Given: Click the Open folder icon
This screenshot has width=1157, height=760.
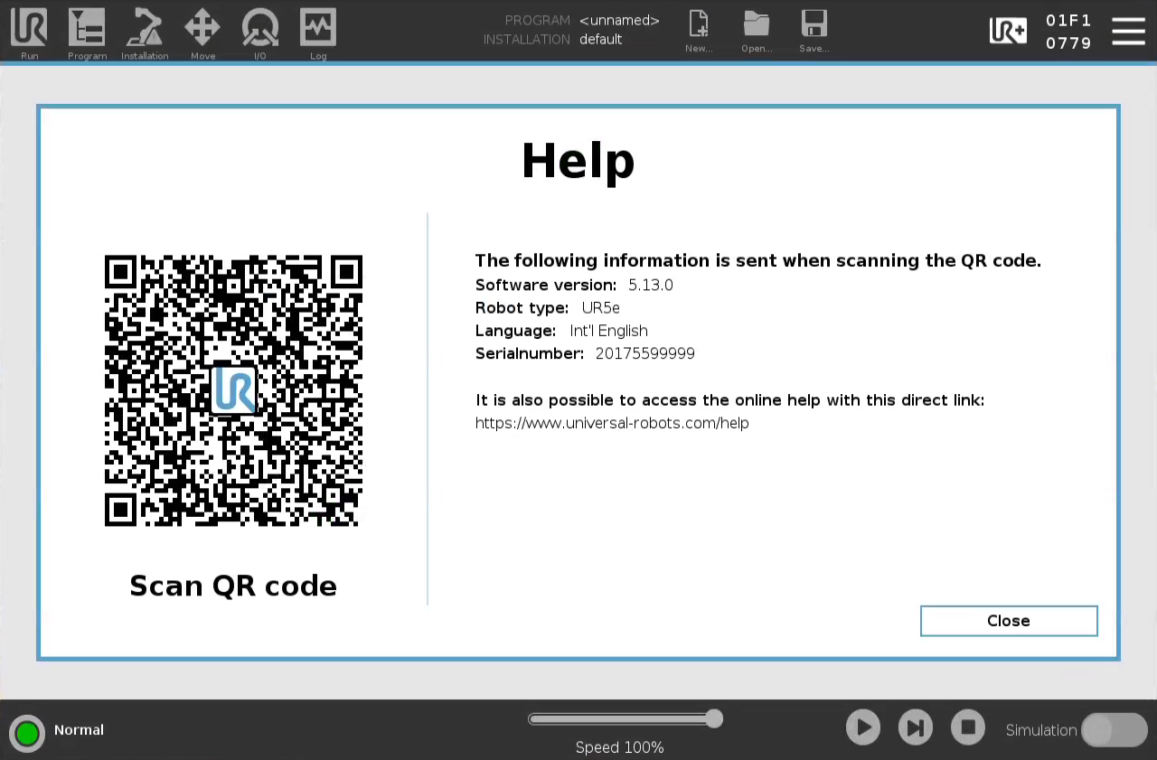Looking at the screenshot, I should click(757, 32).
